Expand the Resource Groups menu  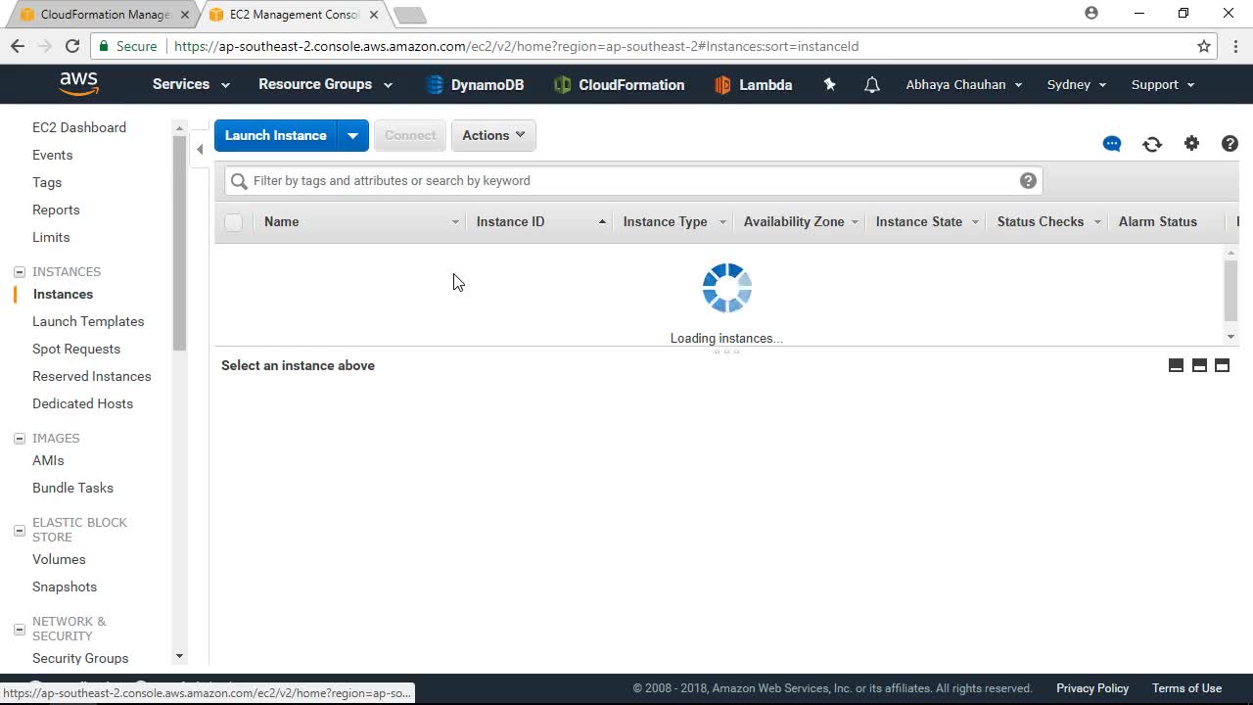click(x=325, y=84)
